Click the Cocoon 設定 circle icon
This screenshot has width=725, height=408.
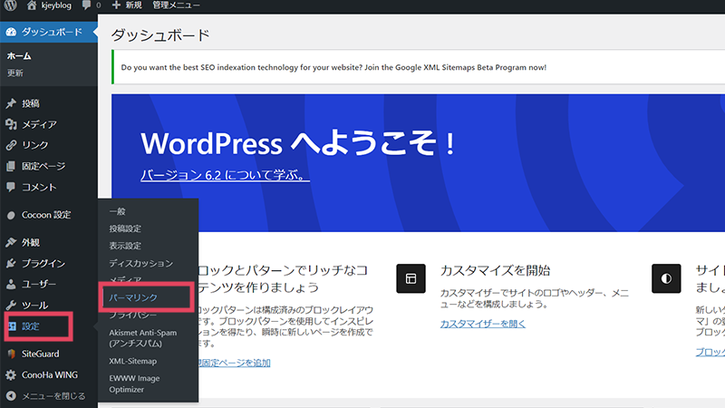coord(11,215)
